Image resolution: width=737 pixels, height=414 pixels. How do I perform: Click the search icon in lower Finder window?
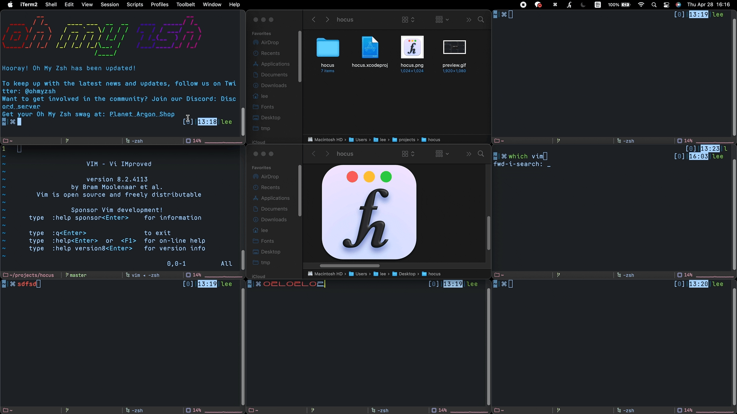(481, 154)
